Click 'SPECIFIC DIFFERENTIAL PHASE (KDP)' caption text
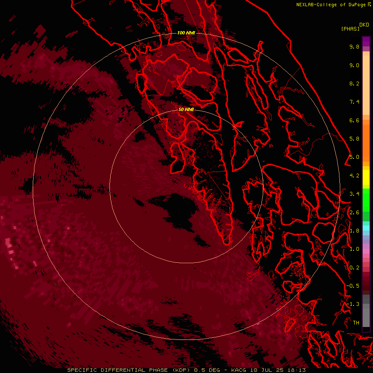The image size is (373, 373). (x=129, y=370)
